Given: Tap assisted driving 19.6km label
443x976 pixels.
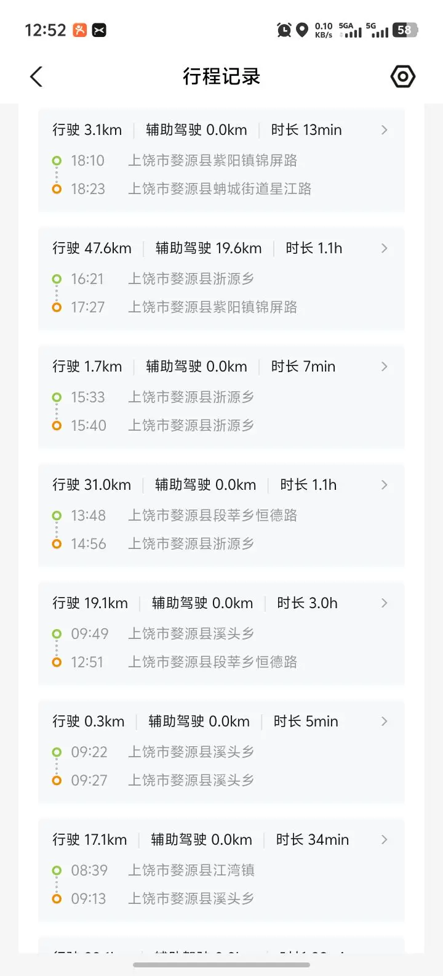Looking at the screenshot, I should point(209,248).
